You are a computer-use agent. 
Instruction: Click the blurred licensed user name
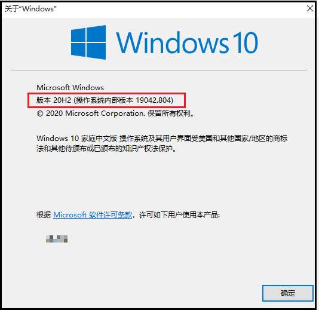tap(57, 239)
